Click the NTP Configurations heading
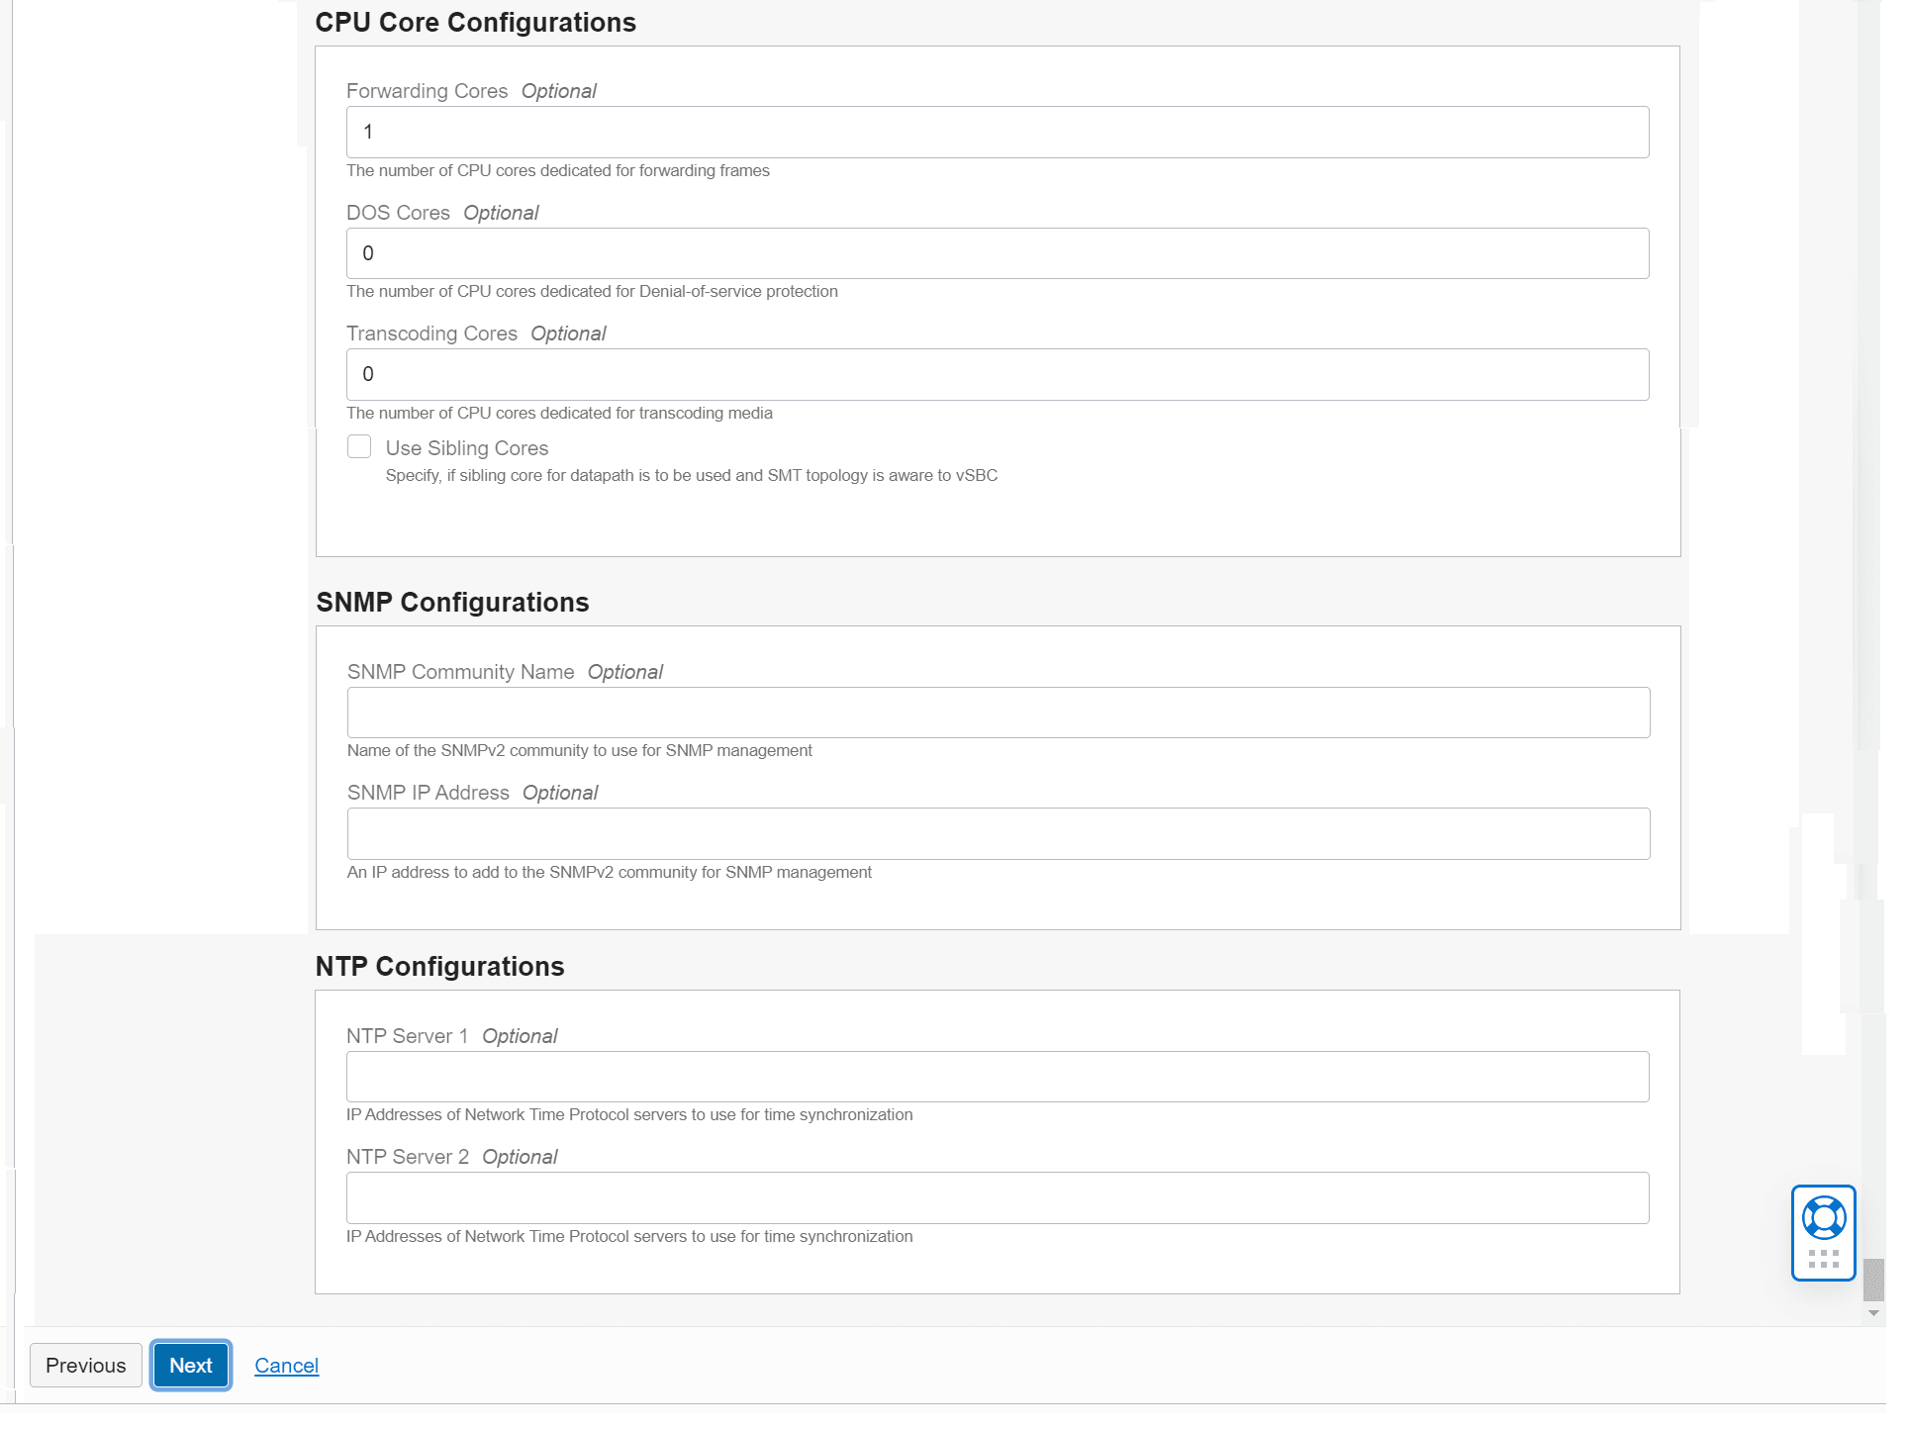 click(x=440, y=966)
